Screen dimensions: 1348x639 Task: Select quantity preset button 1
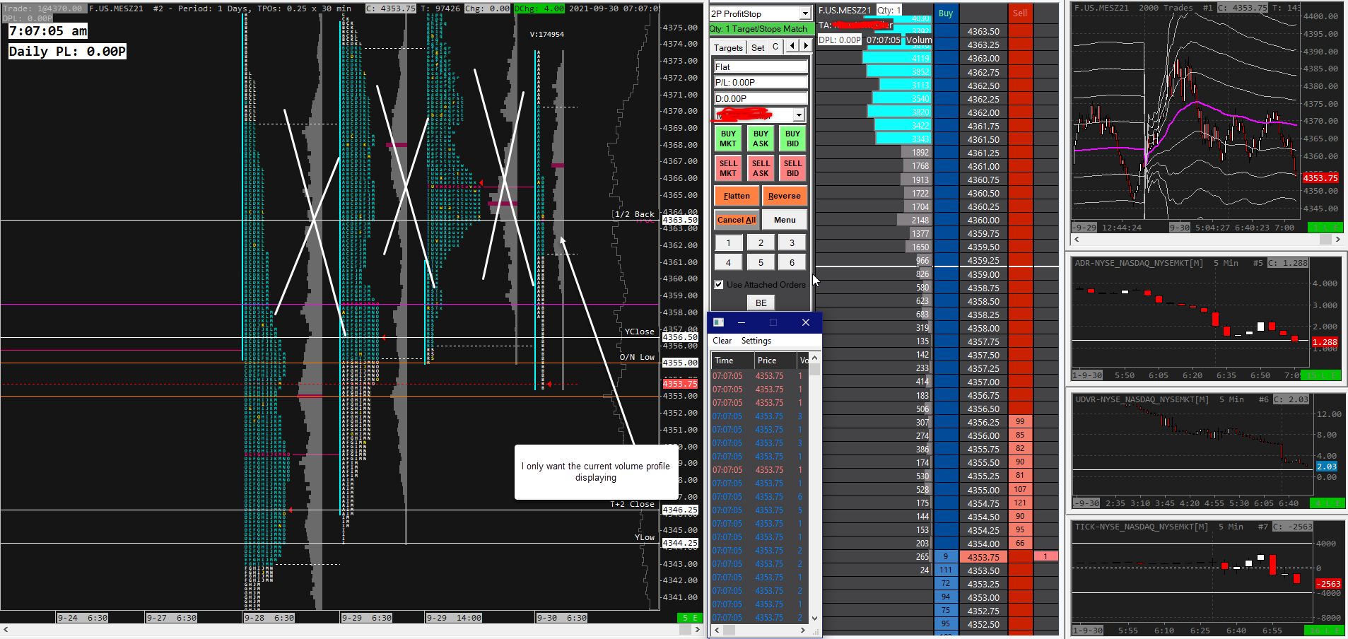[x=728, y=243]
